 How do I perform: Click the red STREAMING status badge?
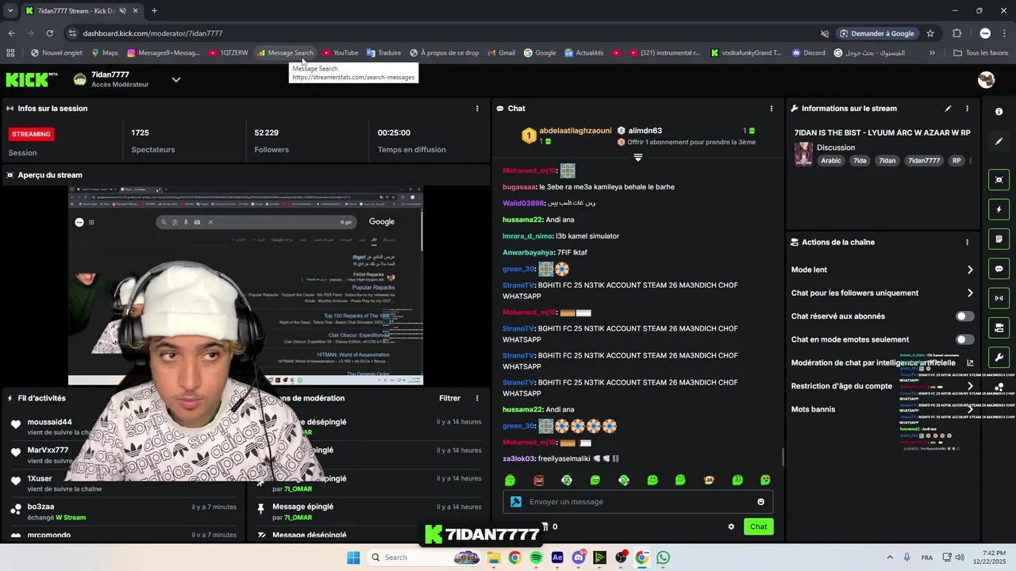click(x=32, y=134)
